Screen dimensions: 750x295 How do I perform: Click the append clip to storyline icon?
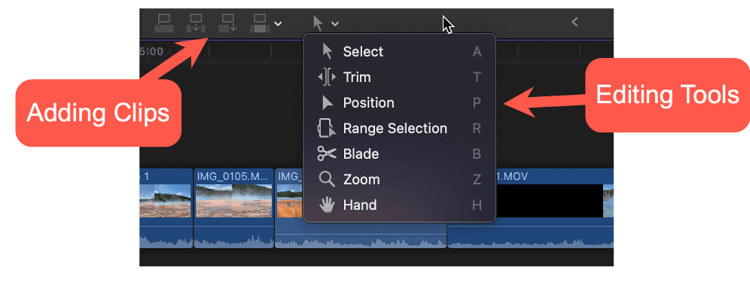[227, 23]
